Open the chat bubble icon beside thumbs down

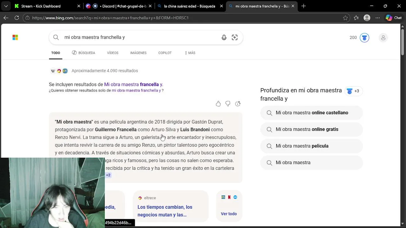[238, 104]
